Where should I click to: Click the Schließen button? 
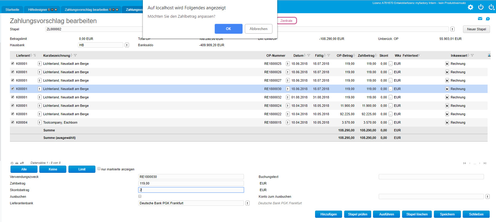[x=476, y=214]
